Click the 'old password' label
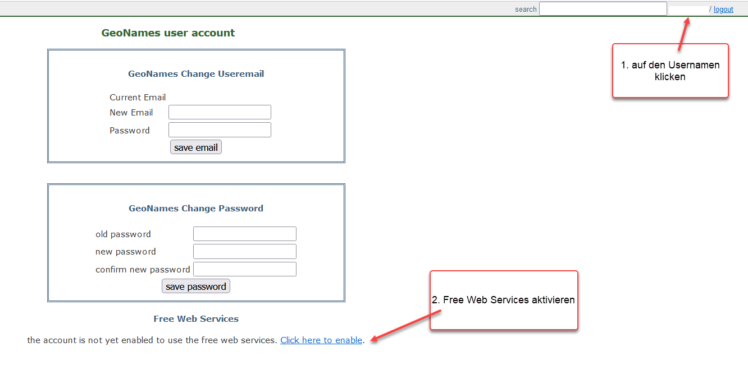The image size is (748, 379). (123, 234)
